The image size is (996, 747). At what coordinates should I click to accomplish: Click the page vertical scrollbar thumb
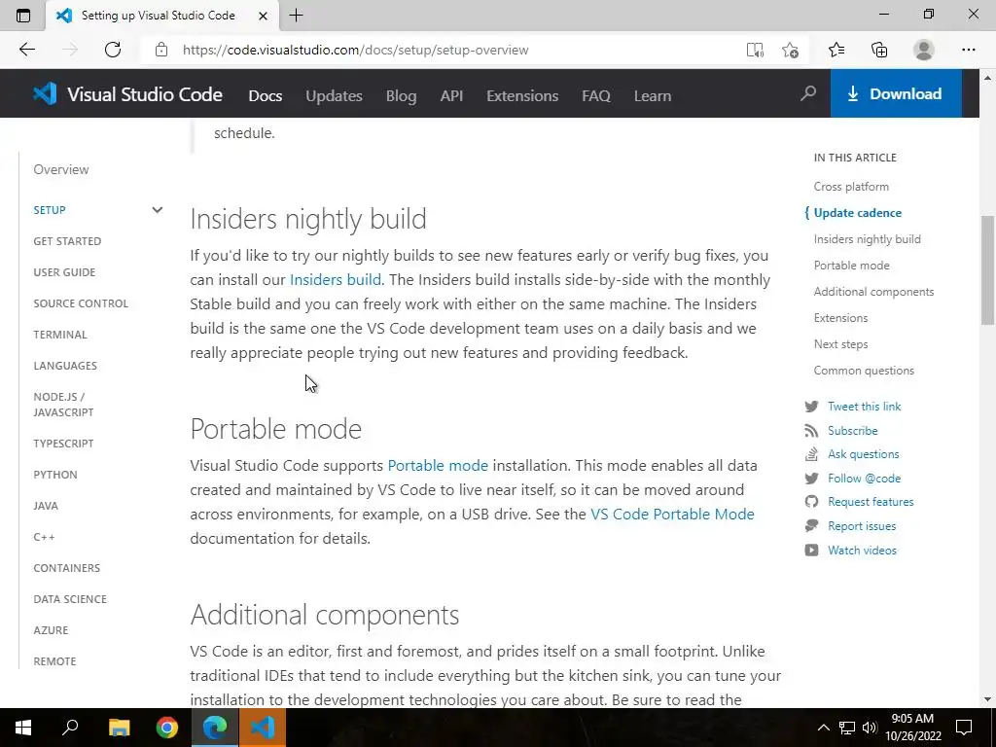point(987,270)
